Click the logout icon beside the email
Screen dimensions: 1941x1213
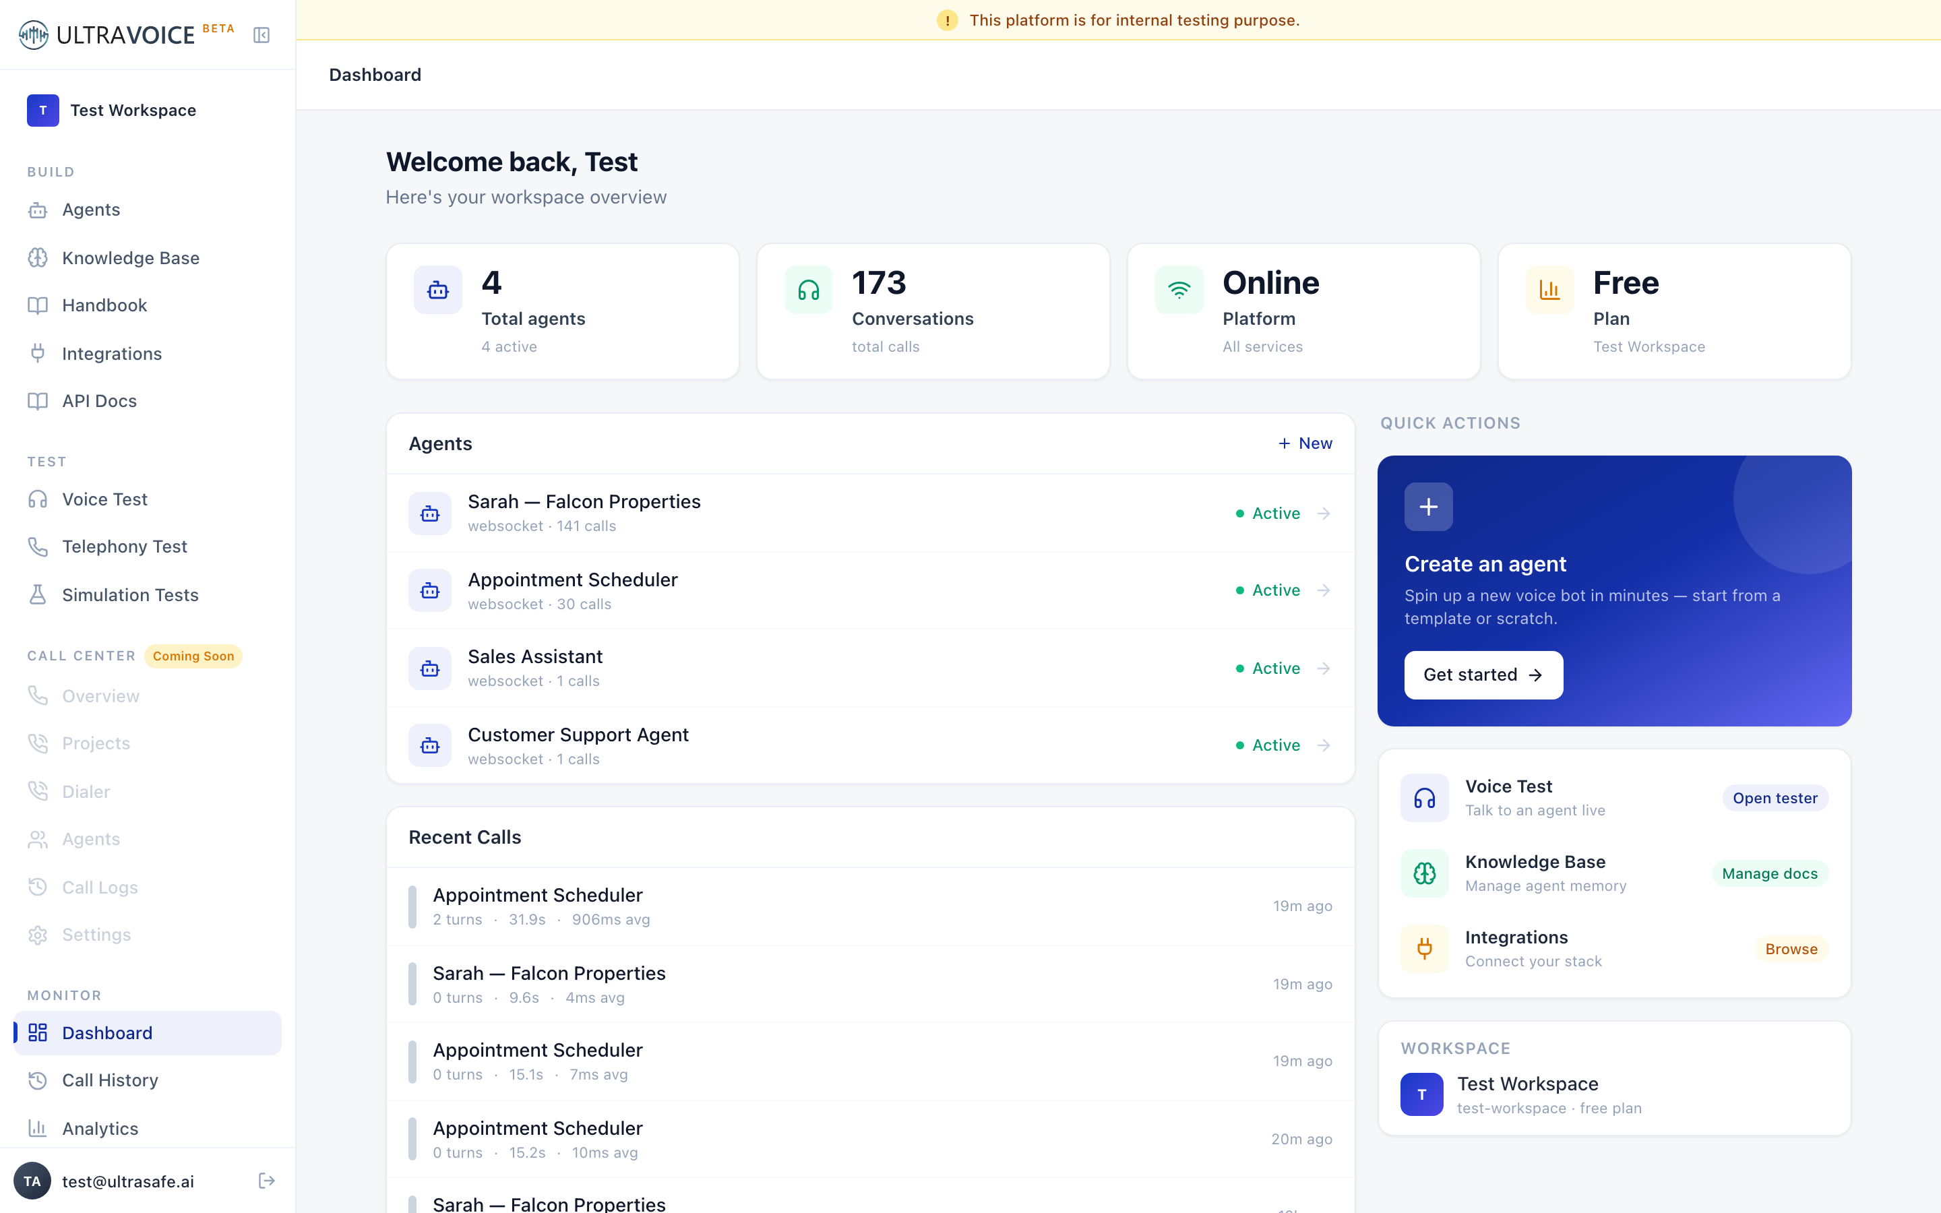coord(267,1180)
